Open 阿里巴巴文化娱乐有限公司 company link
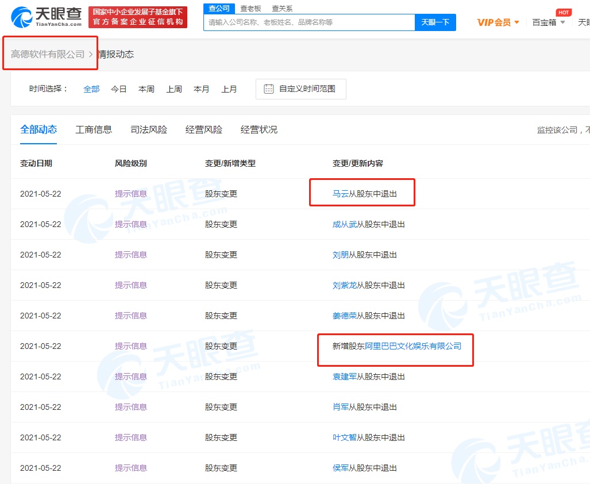Image resolution: width=590 pixels, height=484 pixels. pyautogui.click(x=413, y=346)
